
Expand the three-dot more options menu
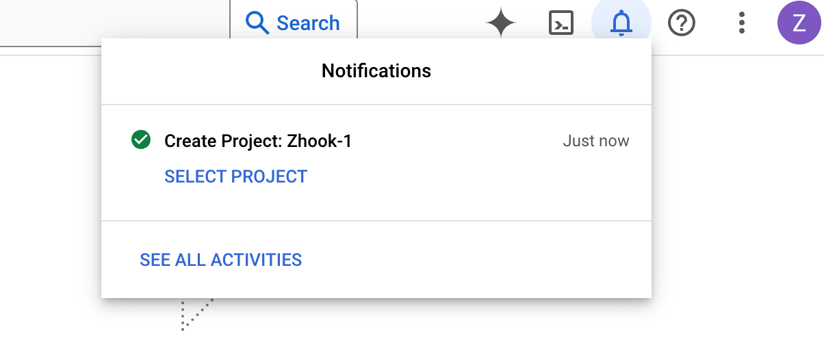741,23
